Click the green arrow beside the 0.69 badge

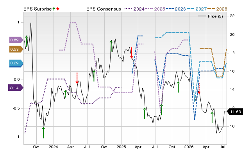tap(27, 41)
